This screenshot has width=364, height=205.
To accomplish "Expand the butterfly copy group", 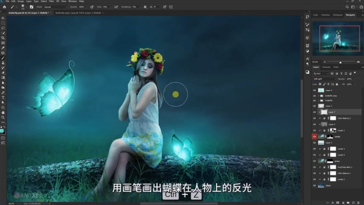I will [319, 96].
